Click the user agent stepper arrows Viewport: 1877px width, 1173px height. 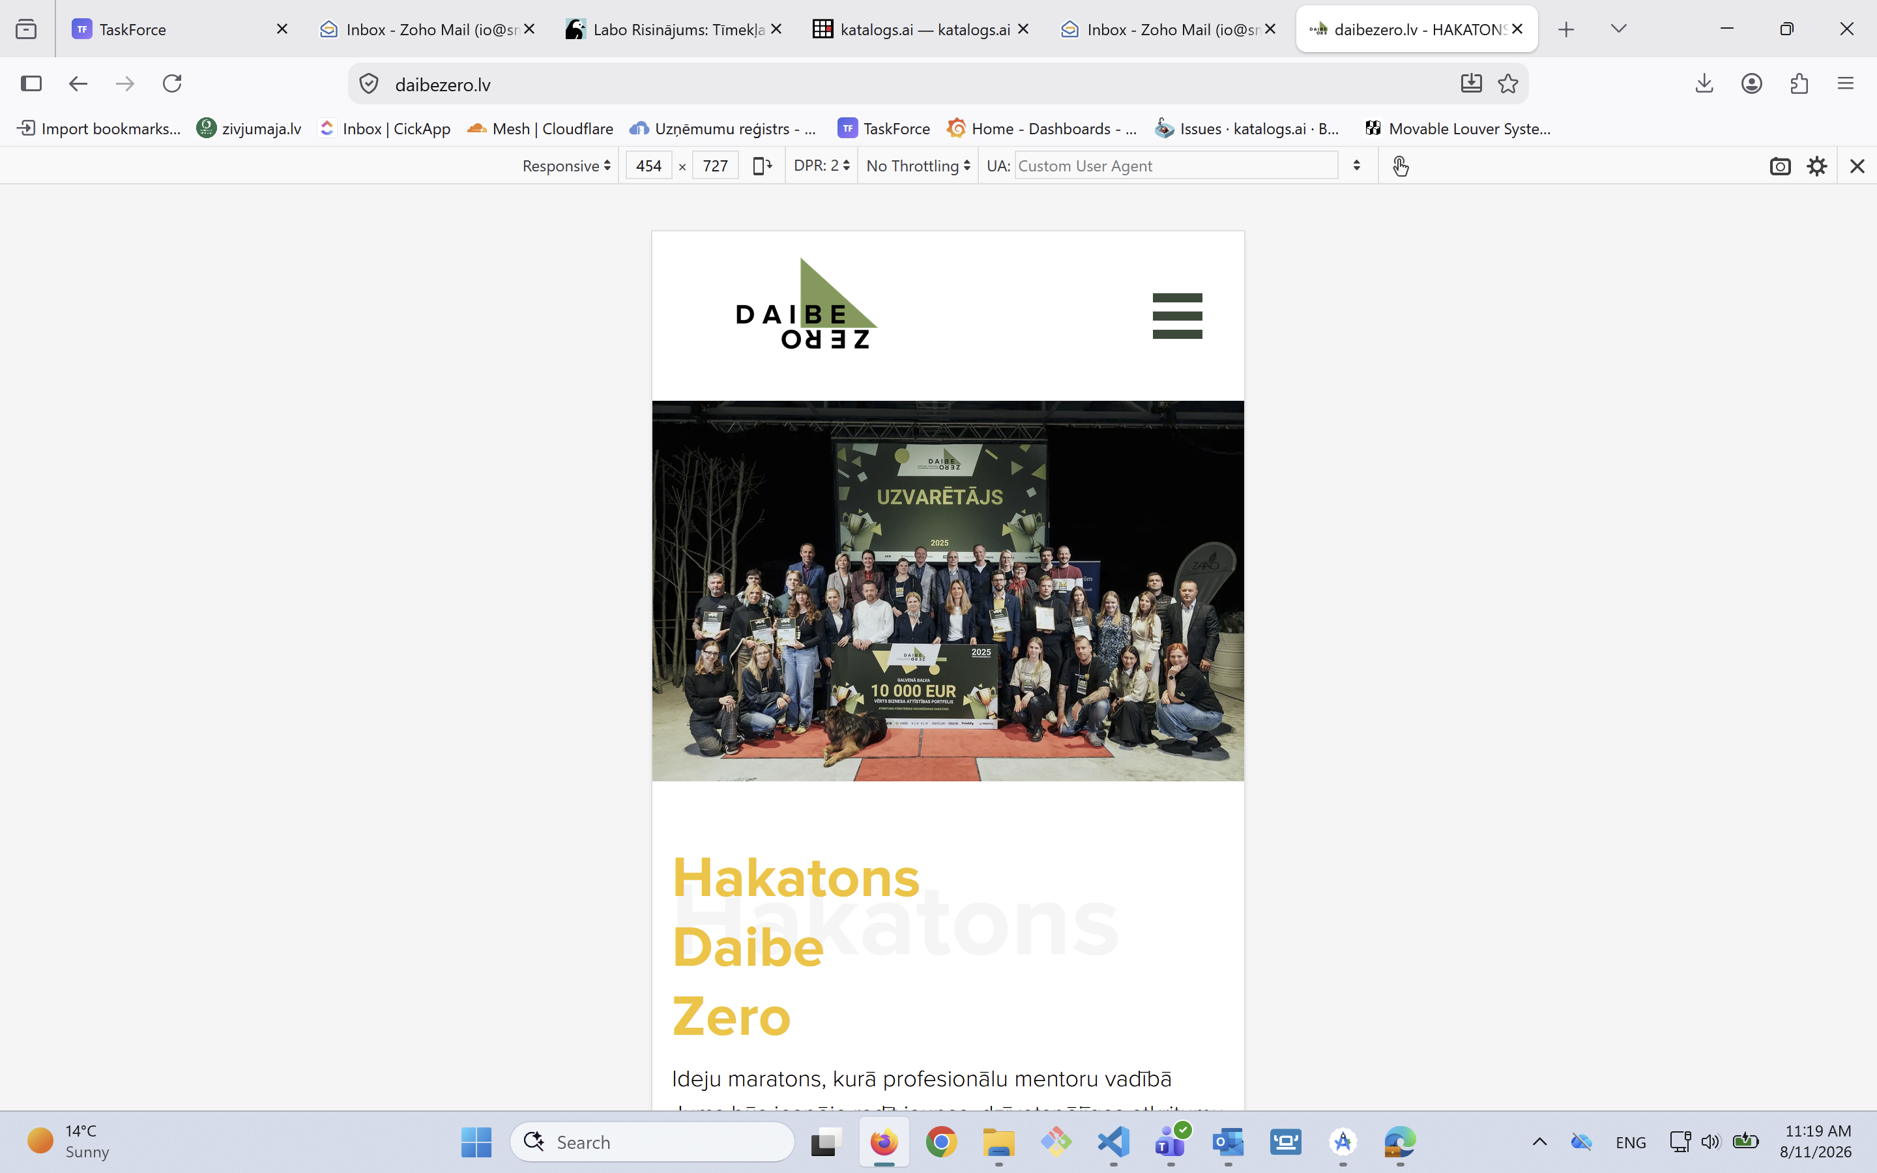pyautogui.click(x=1356, y=166)
